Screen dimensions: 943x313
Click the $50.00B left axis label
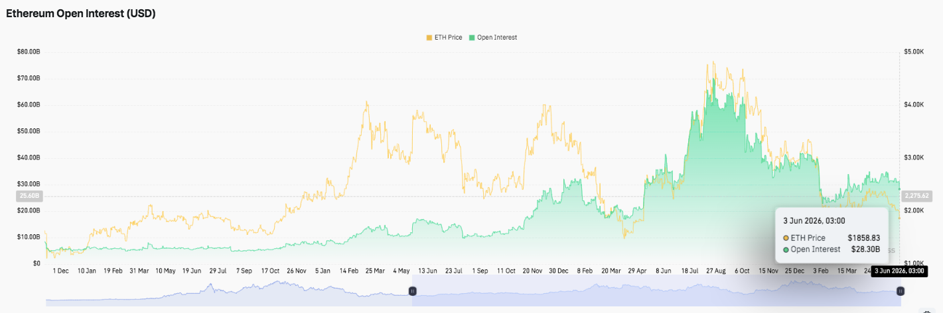[x=28, y=131]
